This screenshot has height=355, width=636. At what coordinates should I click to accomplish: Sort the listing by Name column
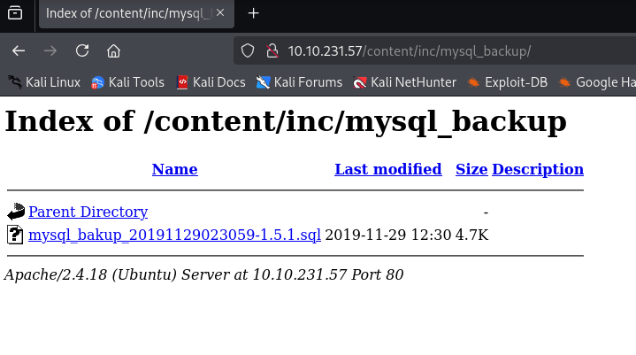[174, 169]
